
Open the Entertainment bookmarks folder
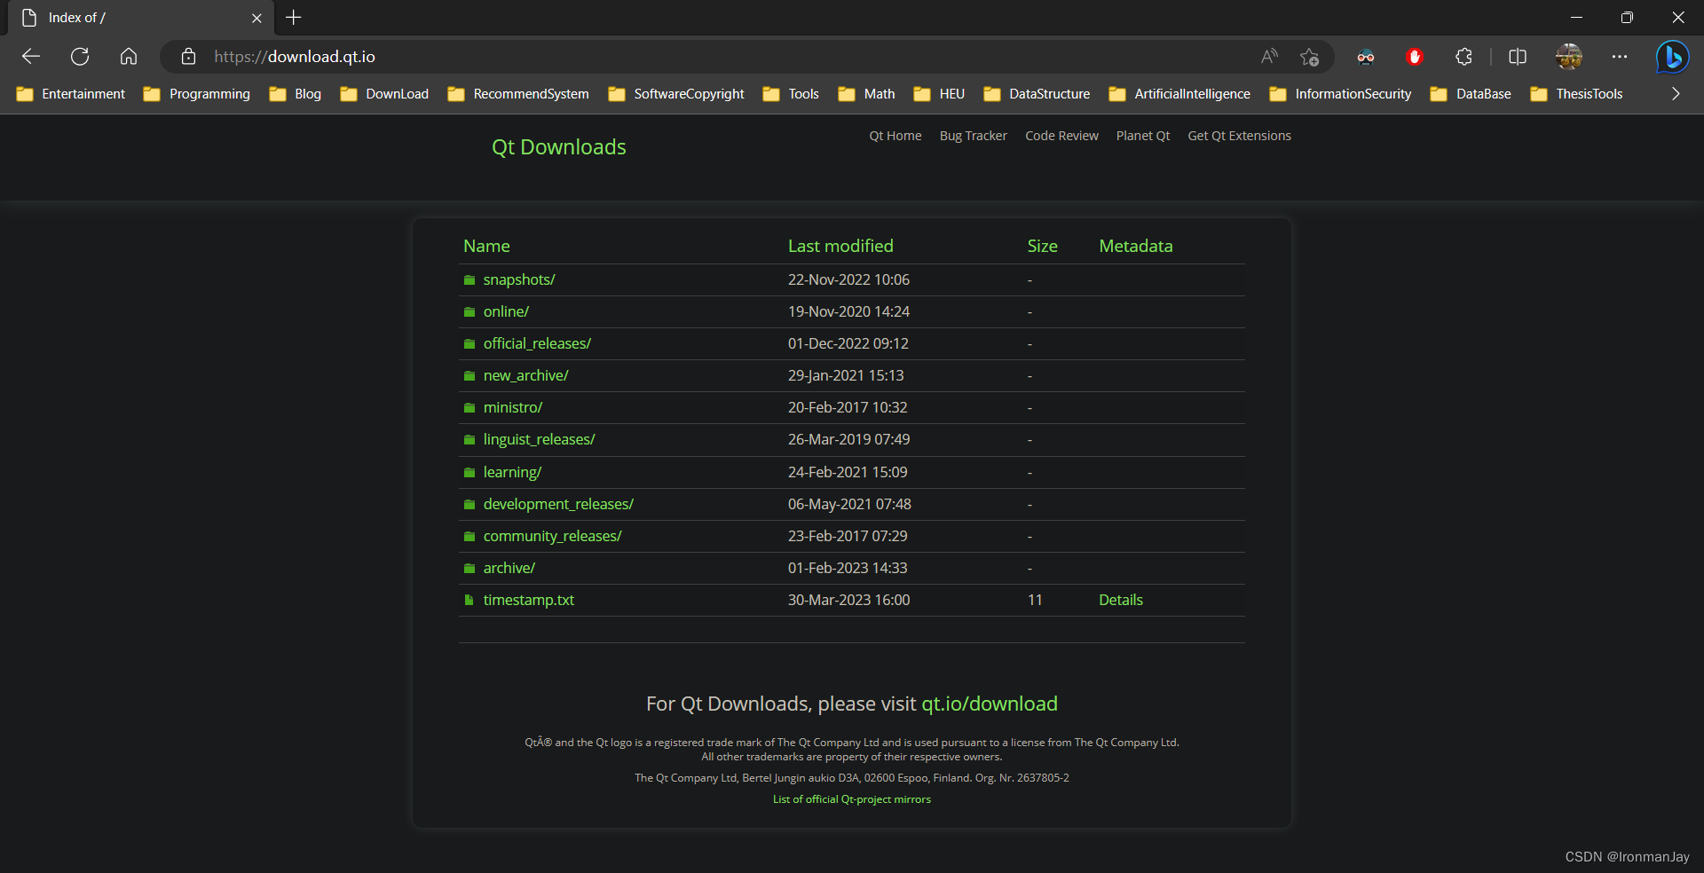71,94
